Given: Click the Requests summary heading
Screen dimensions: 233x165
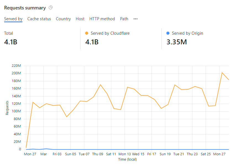Looking at the screenshot, I should click(x=25, y=8).
